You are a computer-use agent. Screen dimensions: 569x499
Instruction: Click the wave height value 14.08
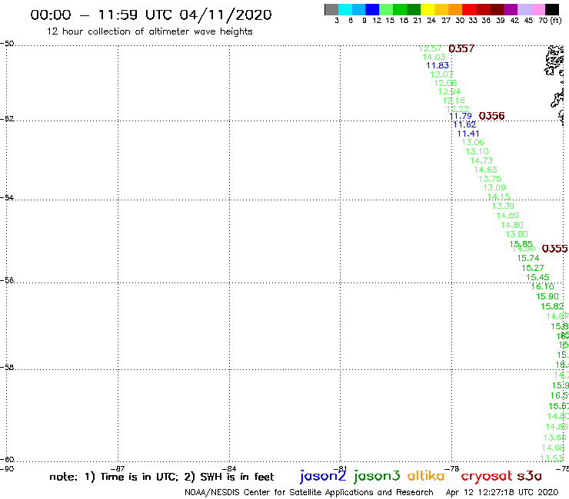tap(553, 448)
